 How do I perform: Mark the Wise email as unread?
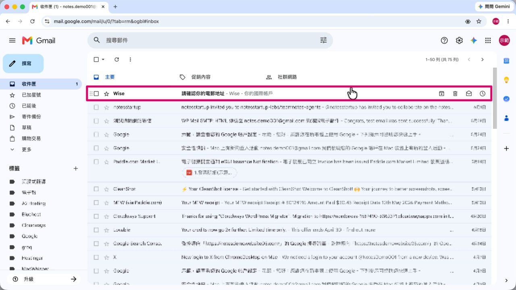tap(469, 93)
